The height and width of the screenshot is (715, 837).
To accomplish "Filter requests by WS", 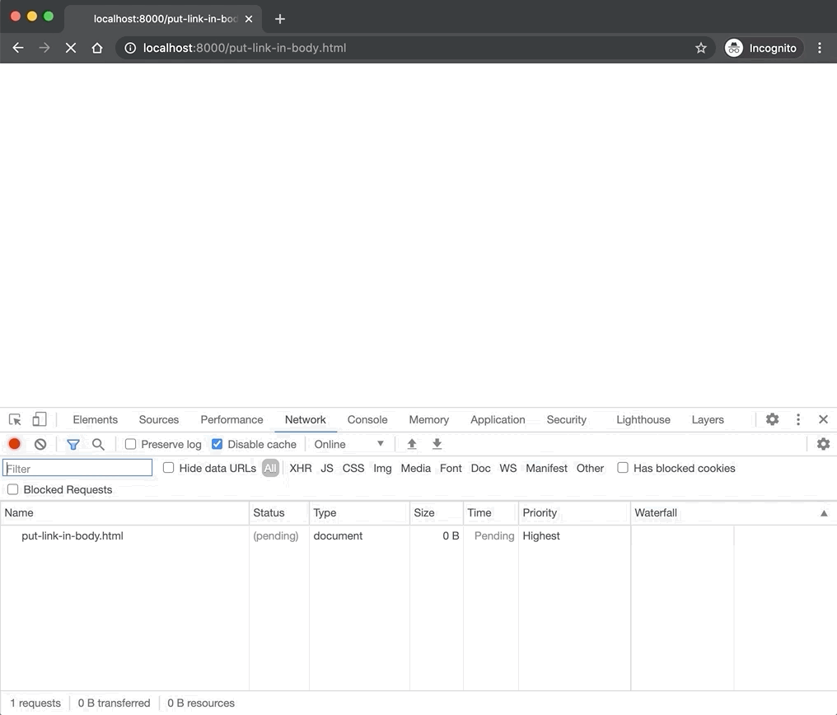I will (507, 468).
